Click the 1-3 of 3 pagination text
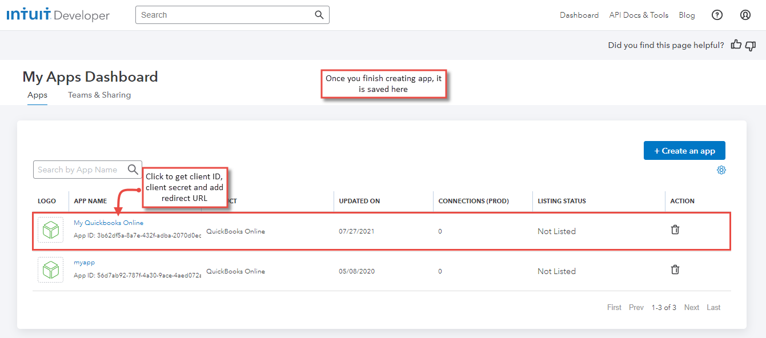The image size is (766, 338). click(664, 307)
